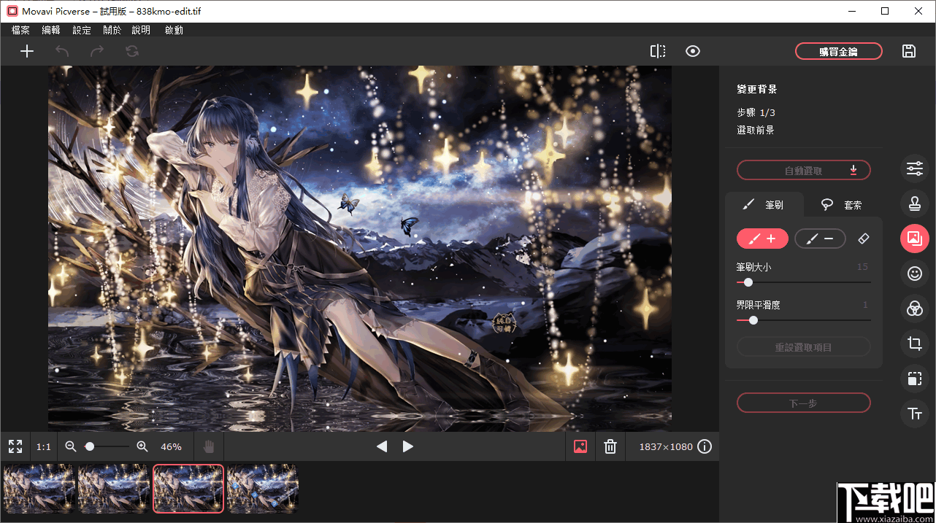This screenshot has width=936, height=523.
Task: Click the 自動選取 auto select button
Action: [x=804, y=171]
